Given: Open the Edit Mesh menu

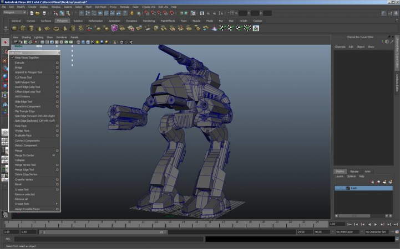Looking at the screenshot, I should pyautogui.click(x=101, y=7).
